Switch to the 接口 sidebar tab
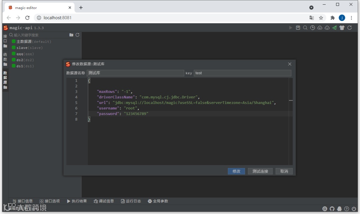360x214 pixels. click(5, 41)
